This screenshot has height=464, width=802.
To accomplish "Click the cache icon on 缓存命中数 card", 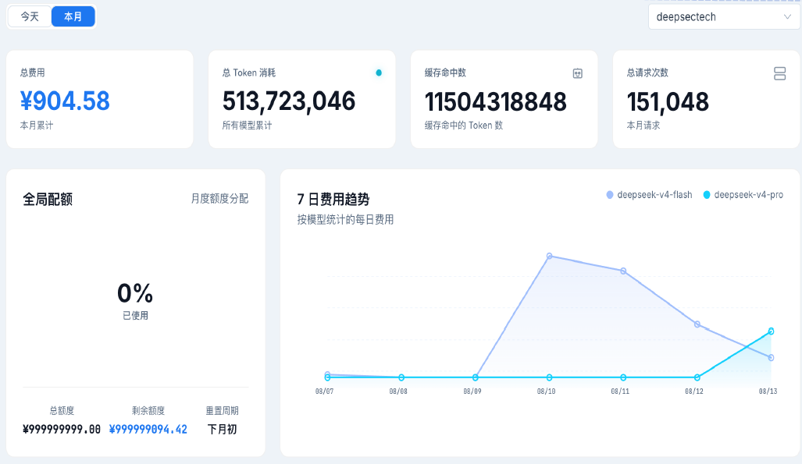I will (x=577, y=73).
